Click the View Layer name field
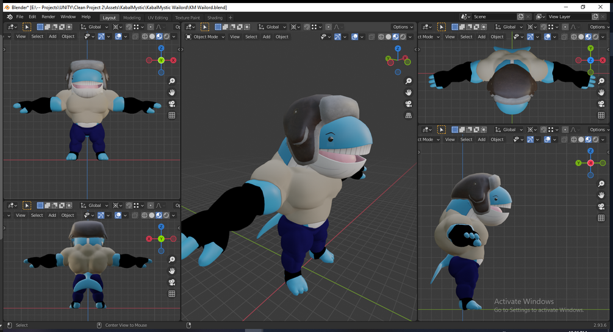This screenshot has height=332, width=613. click(x=568, y=17)
